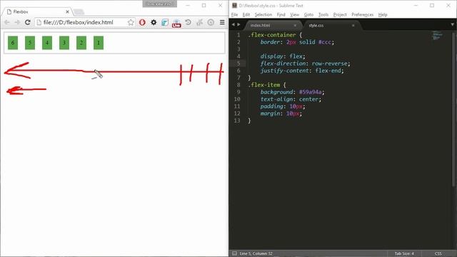Viewport: 457px width, 257px height.
Task: Click the previous tab arrow in Sublime
Action: (233, 25)
